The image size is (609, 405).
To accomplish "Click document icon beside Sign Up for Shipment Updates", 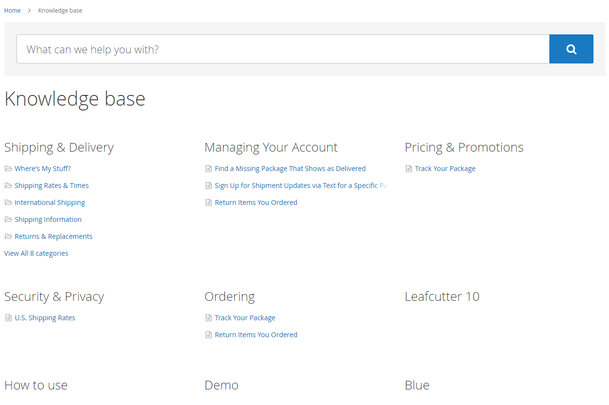I will tap(208, 186).
